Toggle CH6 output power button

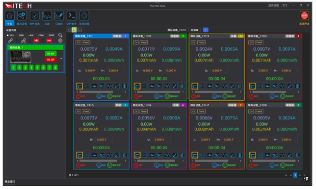[136, 165]
